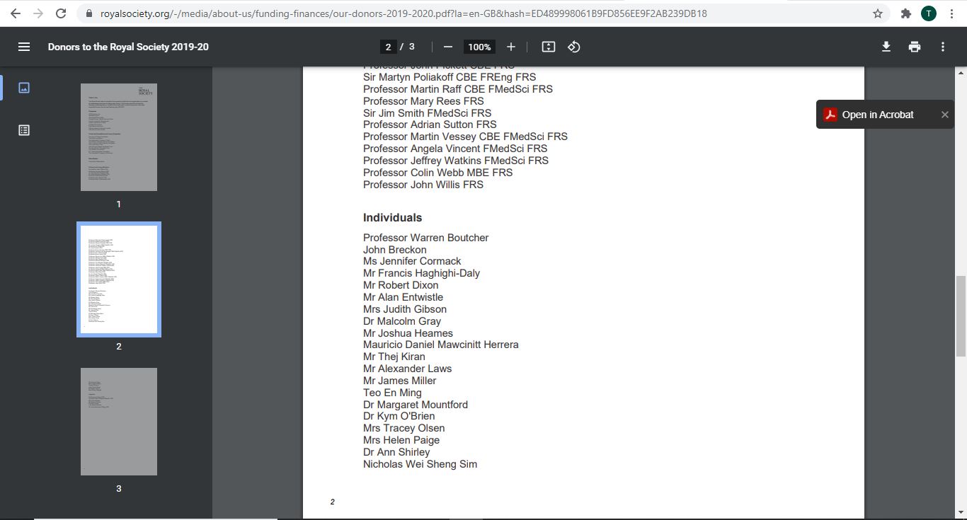Click the document title in toolbar

pos(128,47)
